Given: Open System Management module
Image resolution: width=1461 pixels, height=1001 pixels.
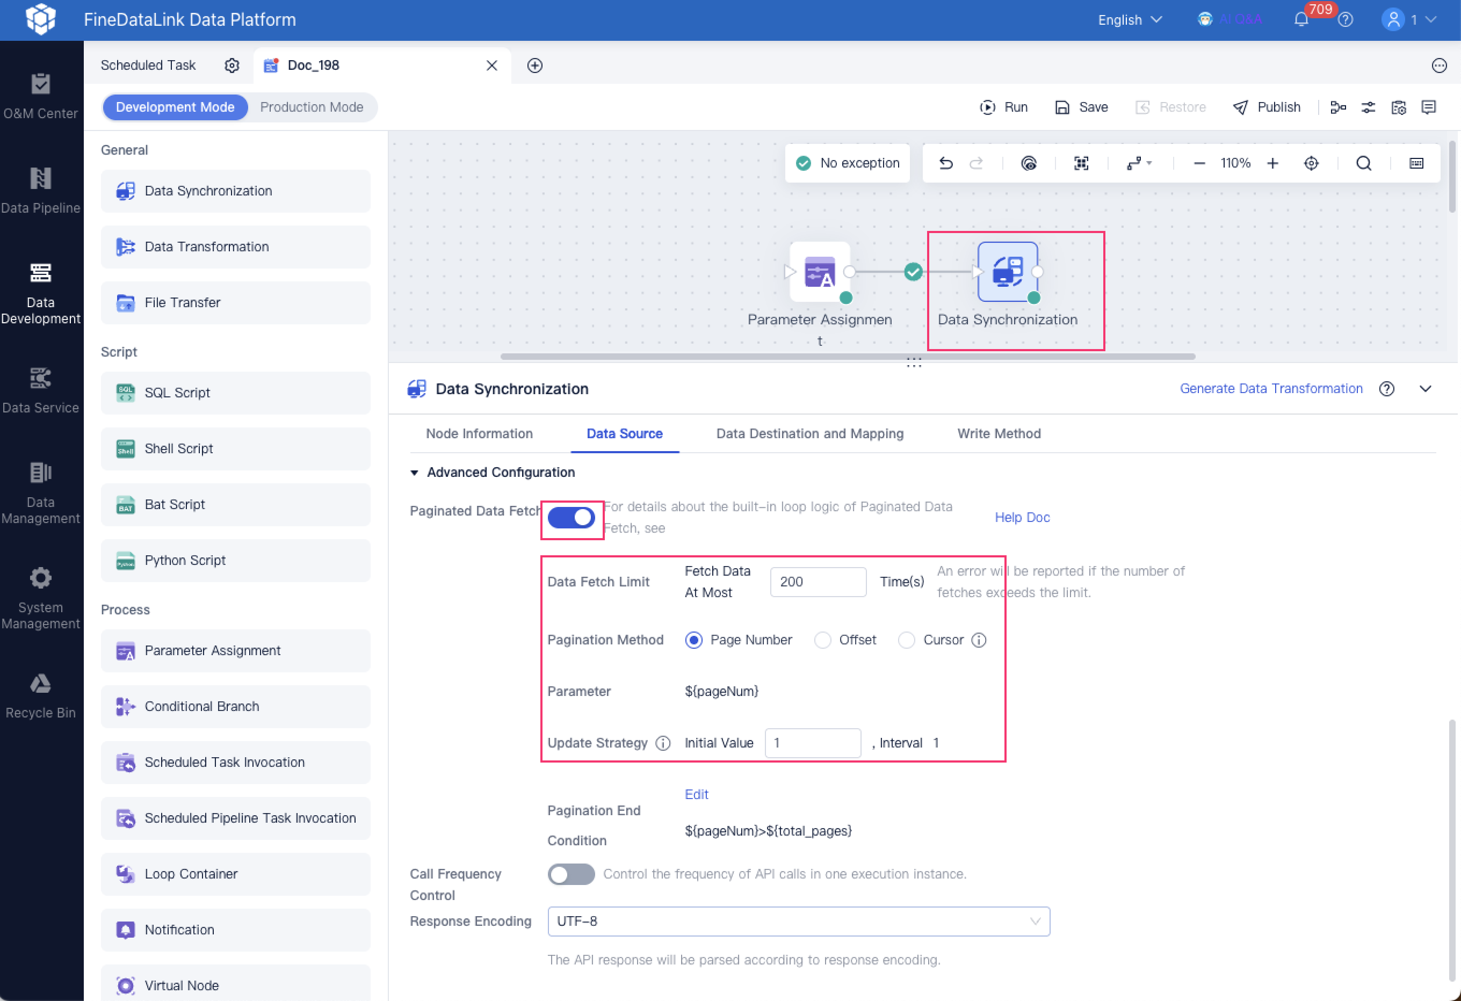Looking at the screenshot, I should pyautogui.click(x=41, y=598).
